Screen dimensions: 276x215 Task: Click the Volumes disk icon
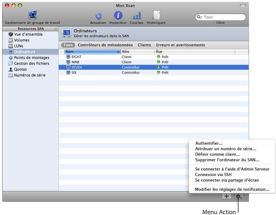pos(11,40)
